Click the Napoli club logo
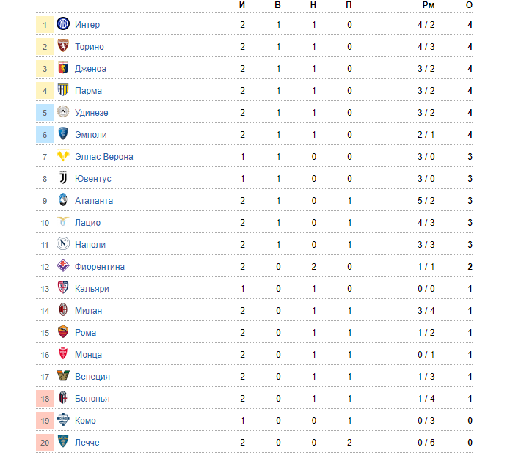The height and width of the screenshot is (453, 510). click(62, 244)
